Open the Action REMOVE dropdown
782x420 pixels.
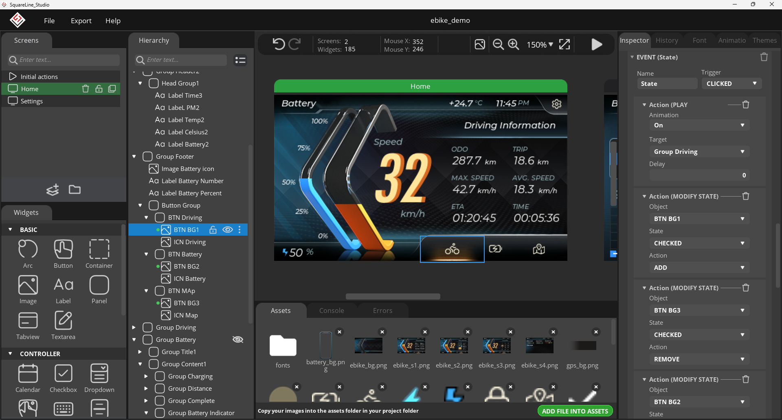click(x=699, y=359)
